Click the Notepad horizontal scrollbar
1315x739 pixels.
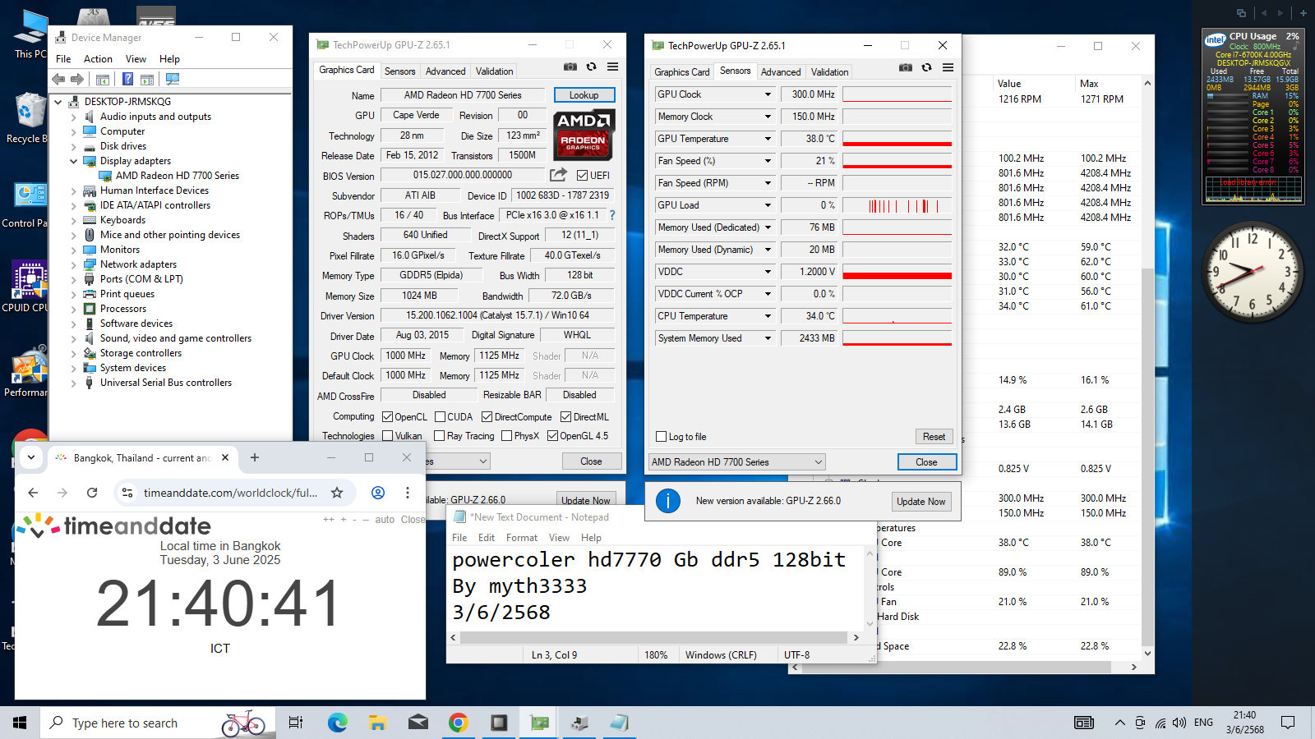coord(653,637)
